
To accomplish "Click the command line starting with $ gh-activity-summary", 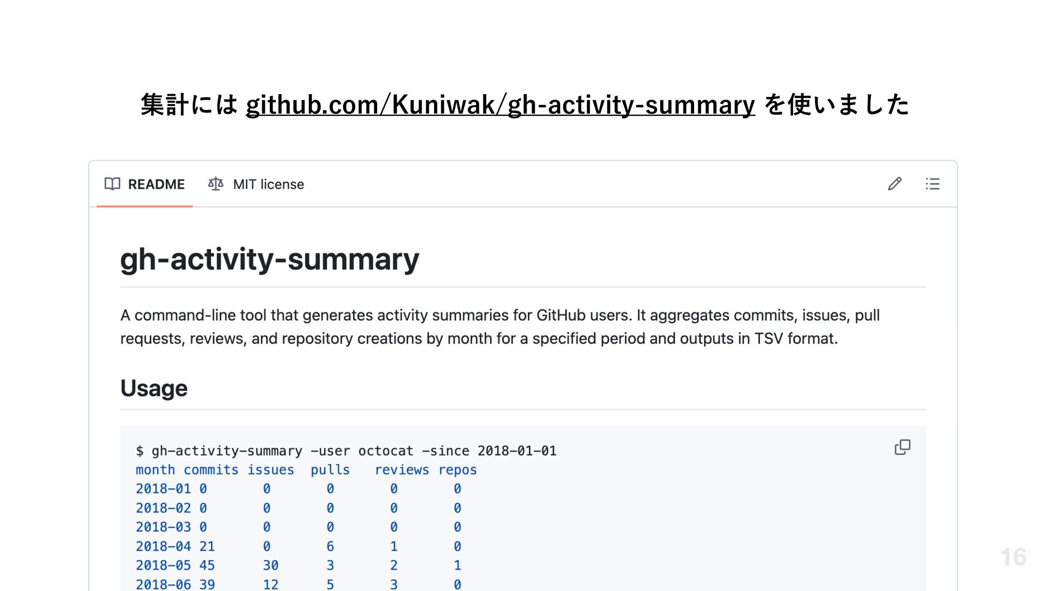I will click(346, 451).
